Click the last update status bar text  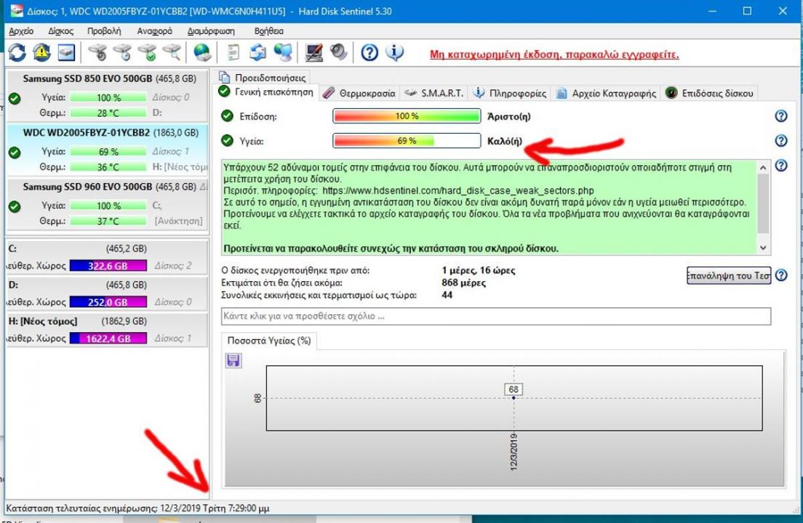[137, 508]
